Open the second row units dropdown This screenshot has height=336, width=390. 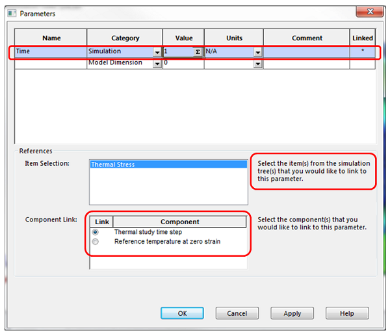[257, 64]
